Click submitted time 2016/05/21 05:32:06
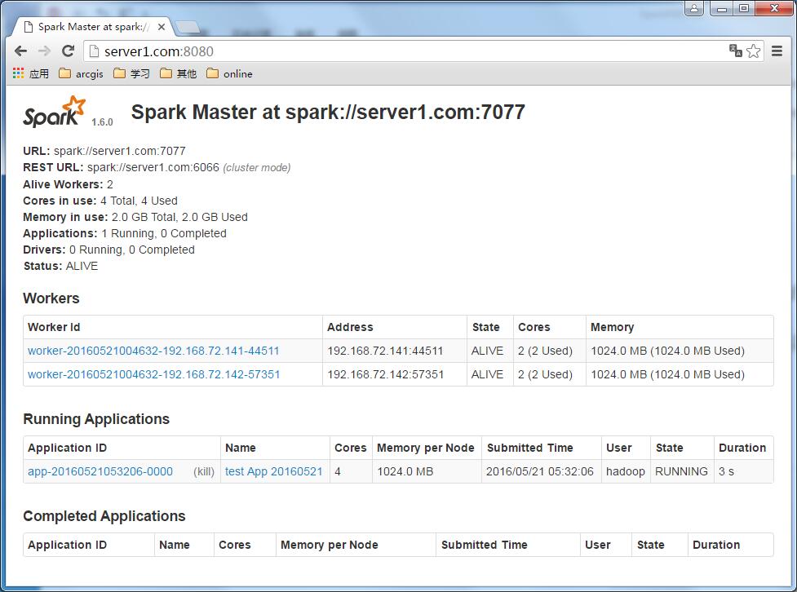This screenshot has height=592, width=797. [x=540, y=471]
